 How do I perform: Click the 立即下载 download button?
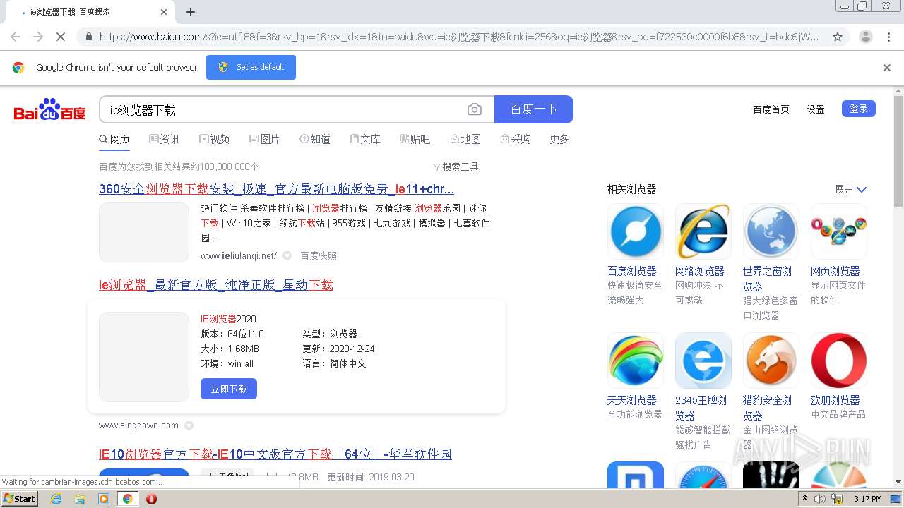coord(229,389)
